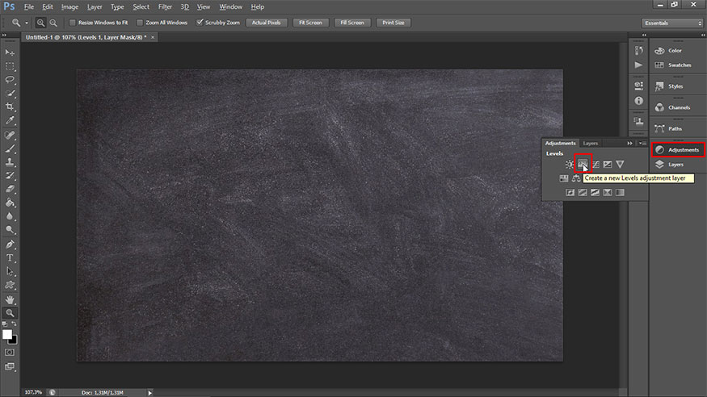Uncheck Scrubby Zoom option
The height and width of the screenshot is (397, 707).
click(200, 23)
